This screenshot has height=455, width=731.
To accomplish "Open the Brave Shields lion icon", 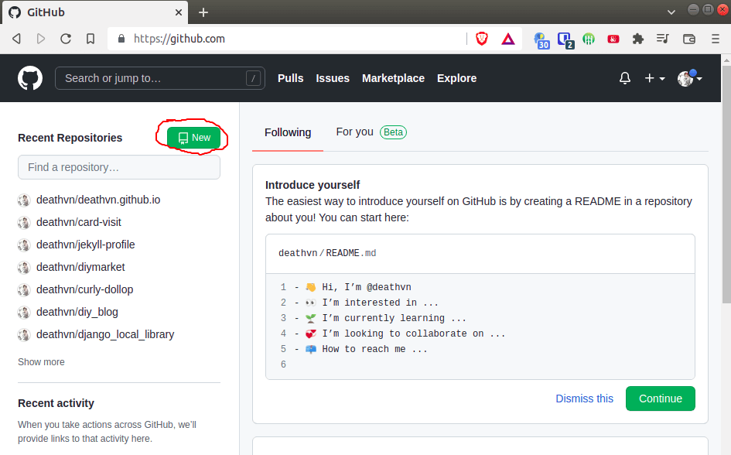I will [x=482, y=39].
